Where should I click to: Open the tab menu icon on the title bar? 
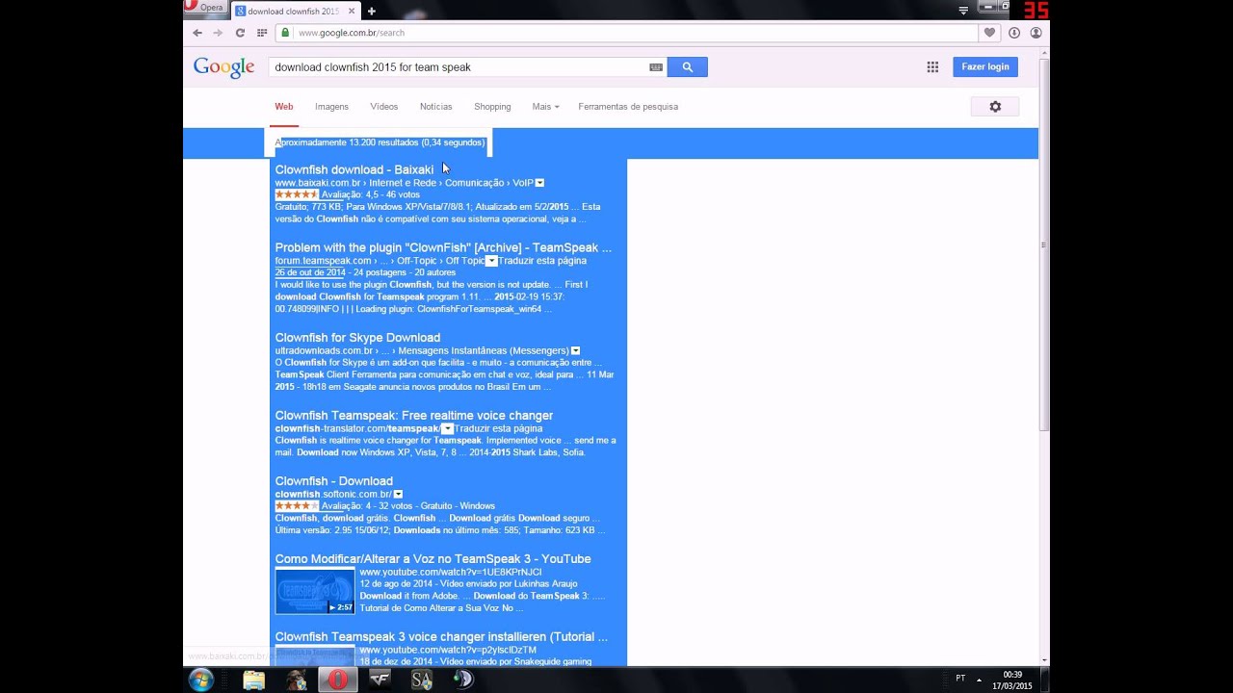pos(963,11)
